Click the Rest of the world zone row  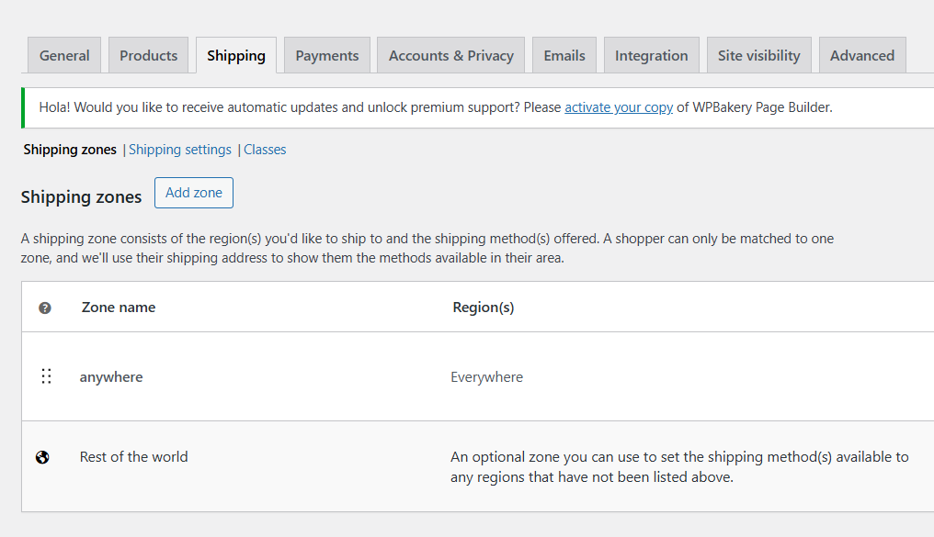point(133,456)
